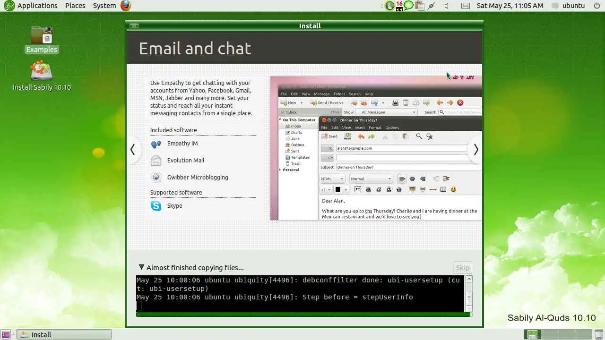Go to the previous installer slide
The width and height of the screenshot is (605, 340).
click(x=133, y=150)
